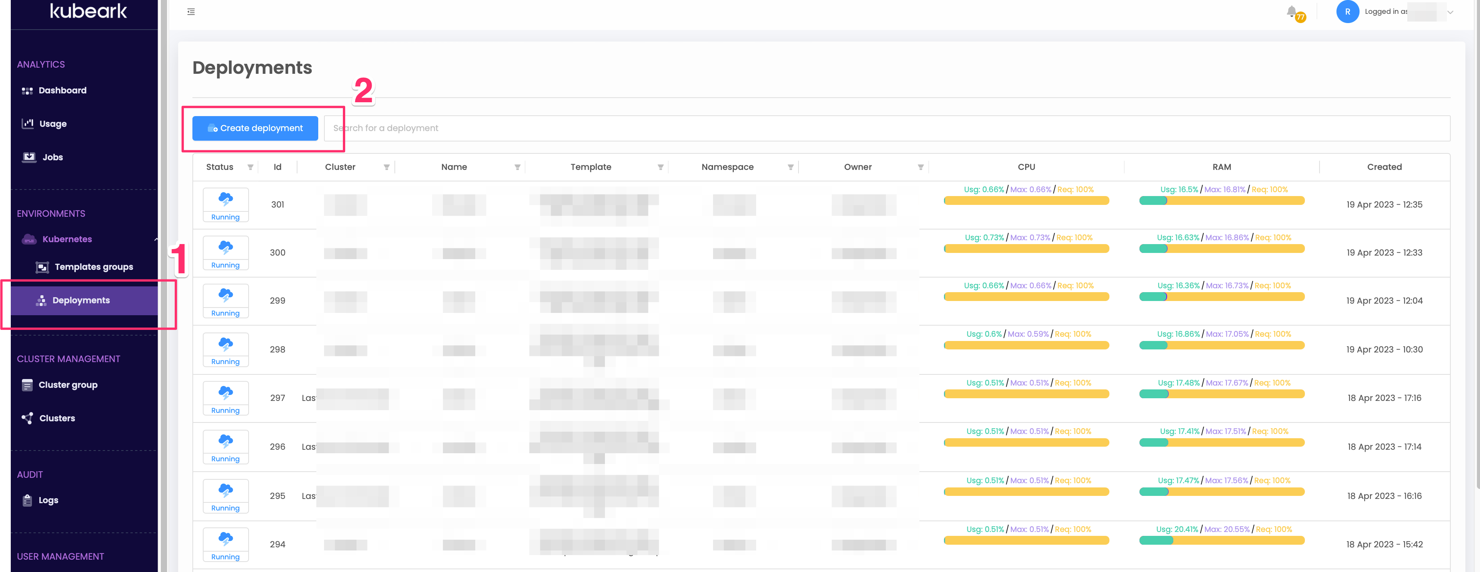Viewport: 1480px width, 572px height.
Task: Open the Cluster column filter
Action: click(x=387, y=167)
